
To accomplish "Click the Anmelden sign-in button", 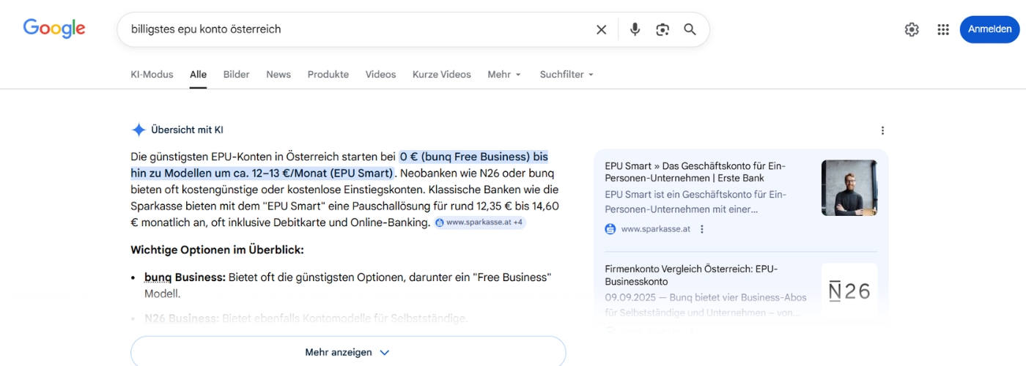I will click(989, 29).
